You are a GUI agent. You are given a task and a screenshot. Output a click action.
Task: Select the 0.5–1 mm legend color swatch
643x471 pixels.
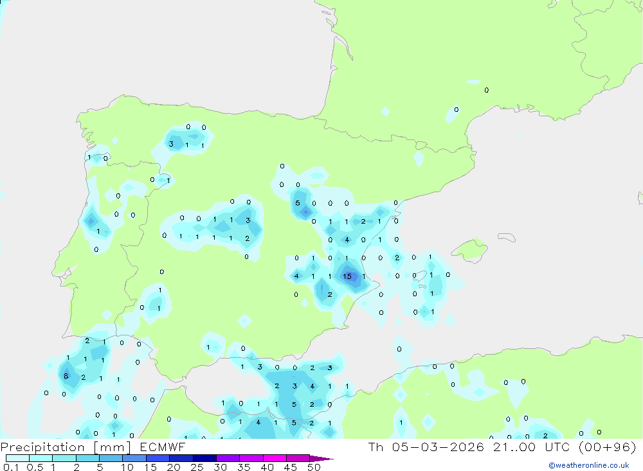pos(41,458)
